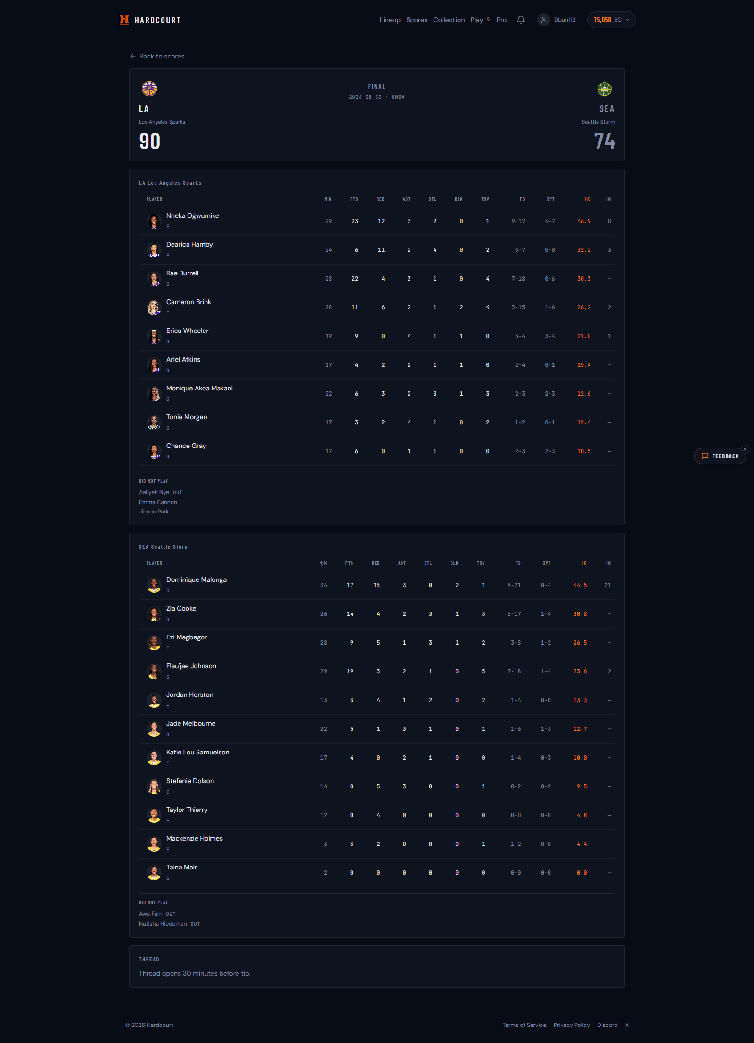Click the Seattle Storm team logo

[x=605, y=89]
